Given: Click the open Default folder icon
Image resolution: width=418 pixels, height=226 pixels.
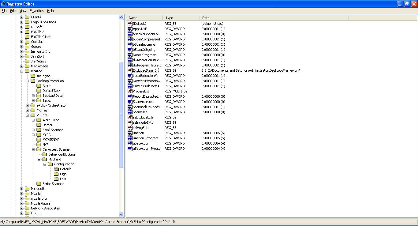Looking at the screenshot, I should click(x=56, y=169).
